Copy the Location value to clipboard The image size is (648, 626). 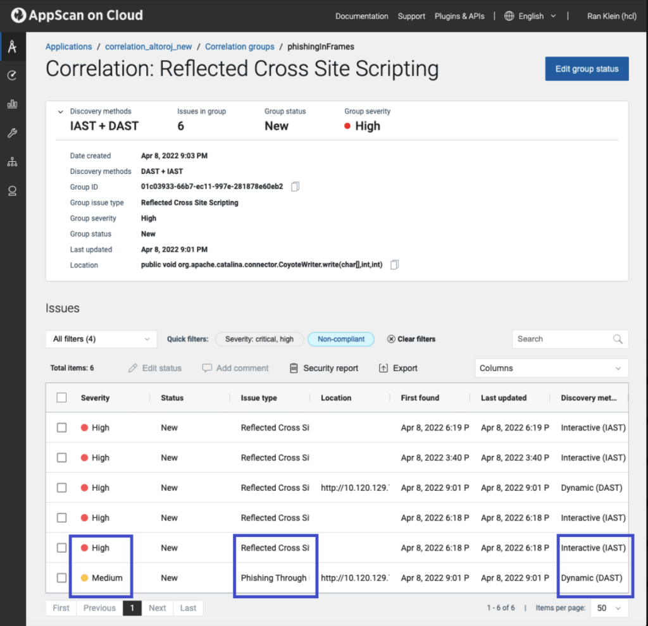tap(395, 265)
